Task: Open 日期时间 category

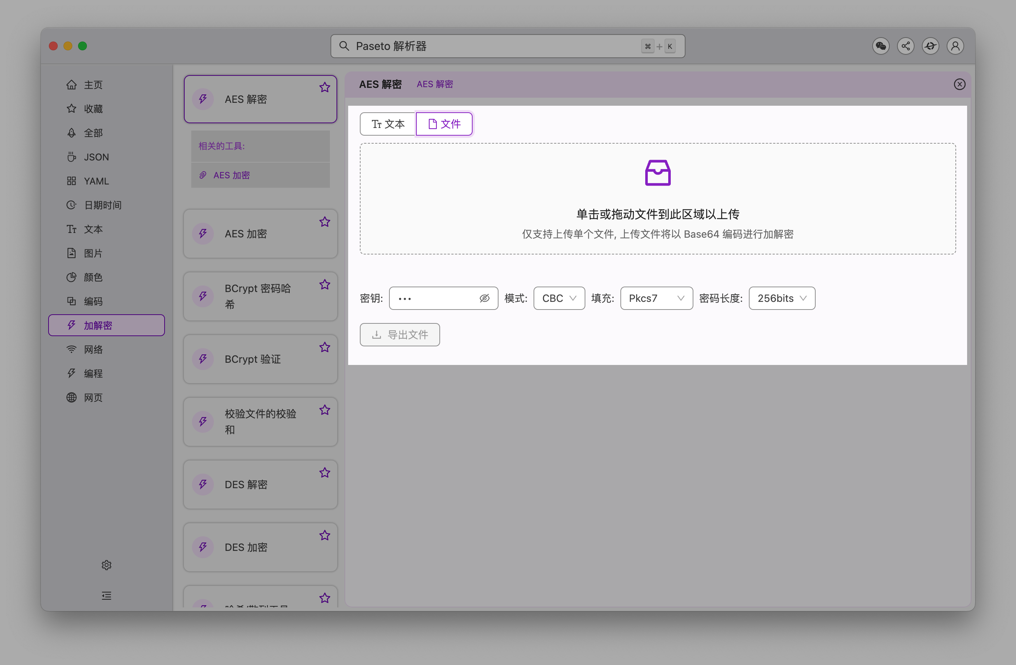Action: (106, 205)
